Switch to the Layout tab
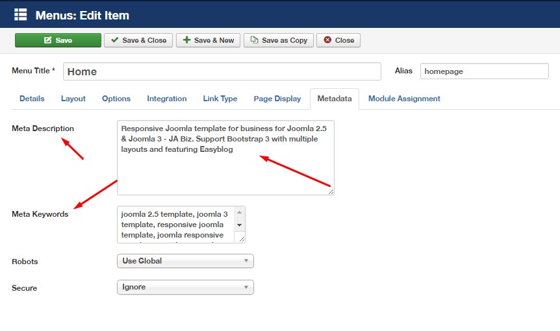The image size is (560, 331). click(x=73, y=99)
